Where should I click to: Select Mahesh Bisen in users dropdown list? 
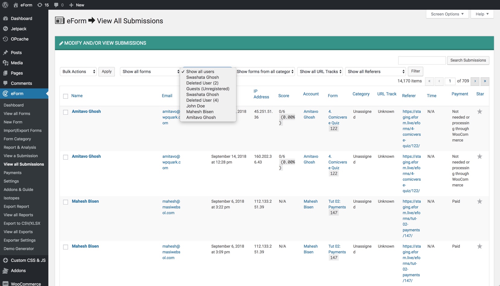208,112
